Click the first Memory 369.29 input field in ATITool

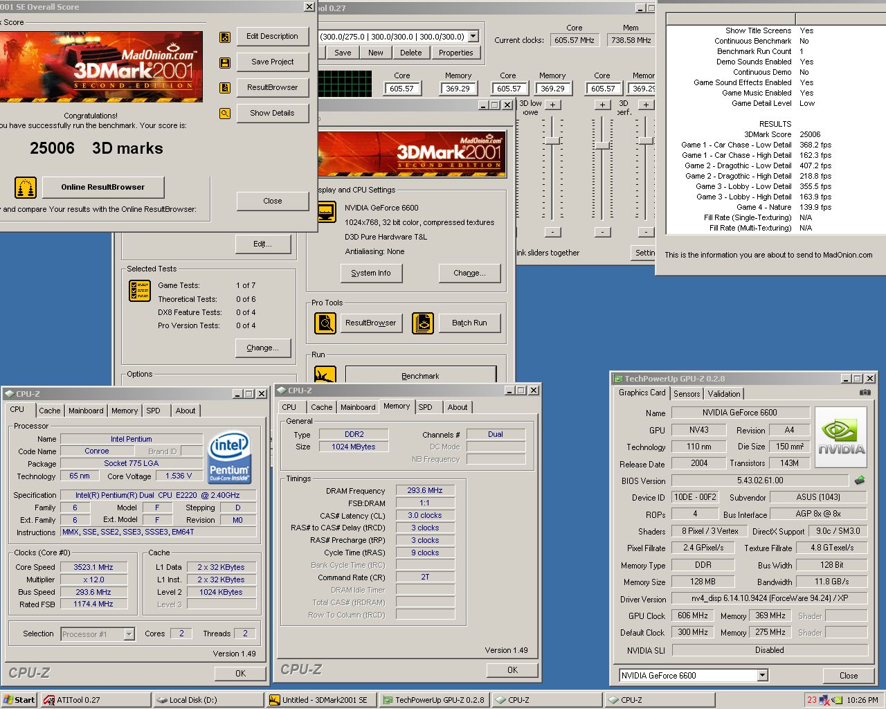tap(458, 89)
